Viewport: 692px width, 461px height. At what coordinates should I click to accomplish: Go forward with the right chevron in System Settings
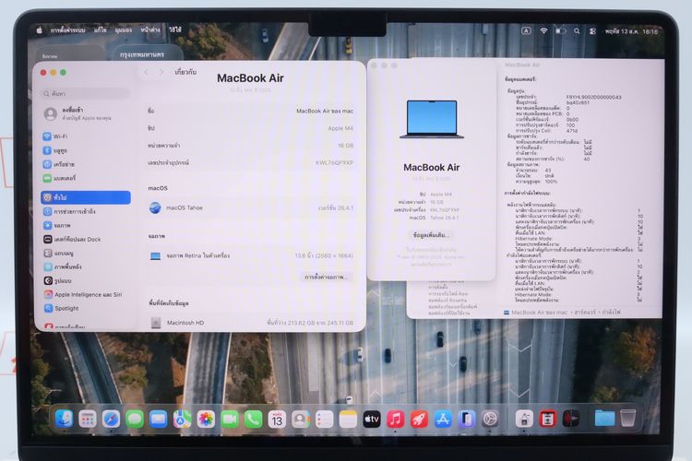pos(161,72)
